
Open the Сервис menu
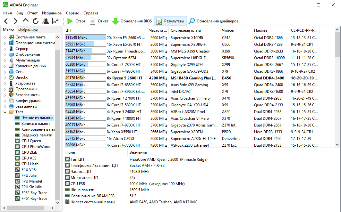point(72,13)
